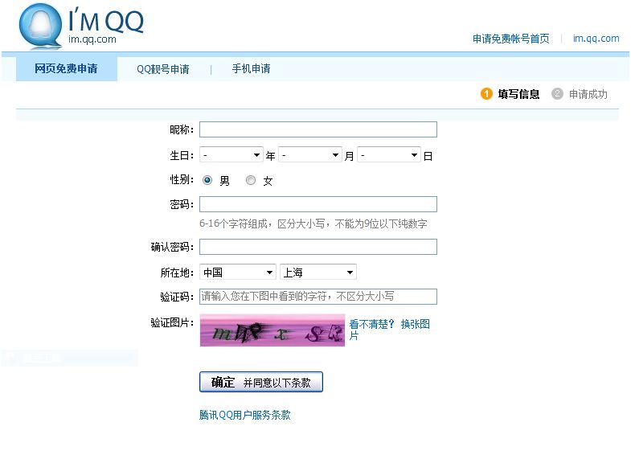Click the 申请成功 step label
Screen dimensions: 631x451
click(x=588, y=94)
